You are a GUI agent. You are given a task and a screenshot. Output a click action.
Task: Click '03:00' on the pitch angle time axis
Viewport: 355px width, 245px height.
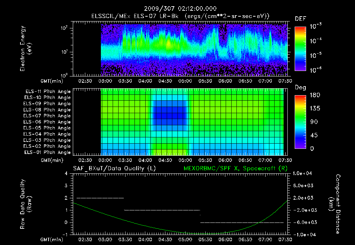pos(105,160)
